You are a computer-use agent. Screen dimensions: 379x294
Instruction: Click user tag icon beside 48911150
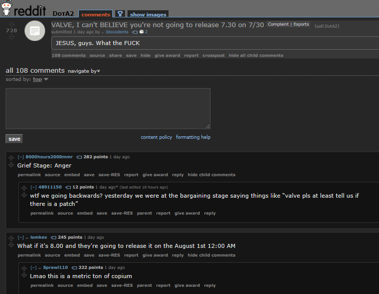68,187
